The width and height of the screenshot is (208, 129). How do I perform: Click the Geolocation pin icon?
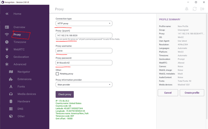click(x=7, y=57)
